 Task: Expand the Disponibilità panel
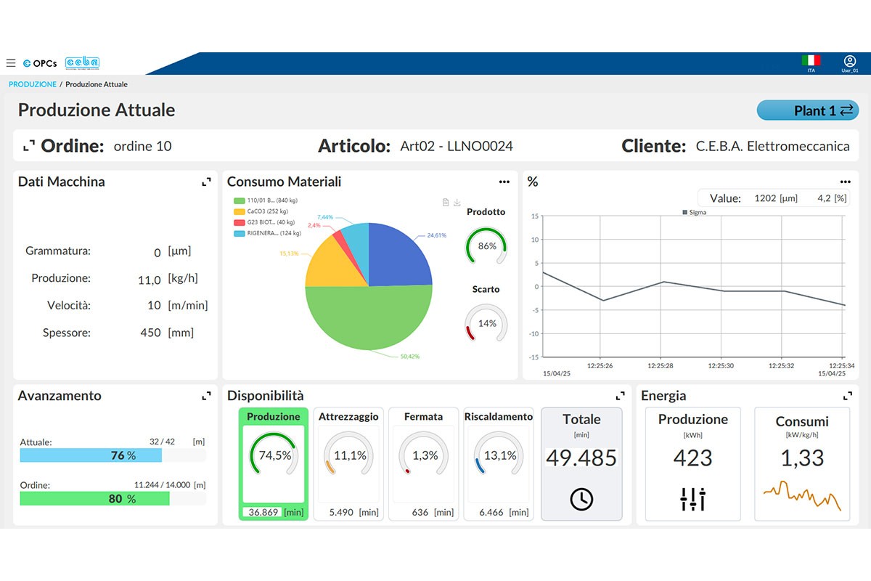621,396
